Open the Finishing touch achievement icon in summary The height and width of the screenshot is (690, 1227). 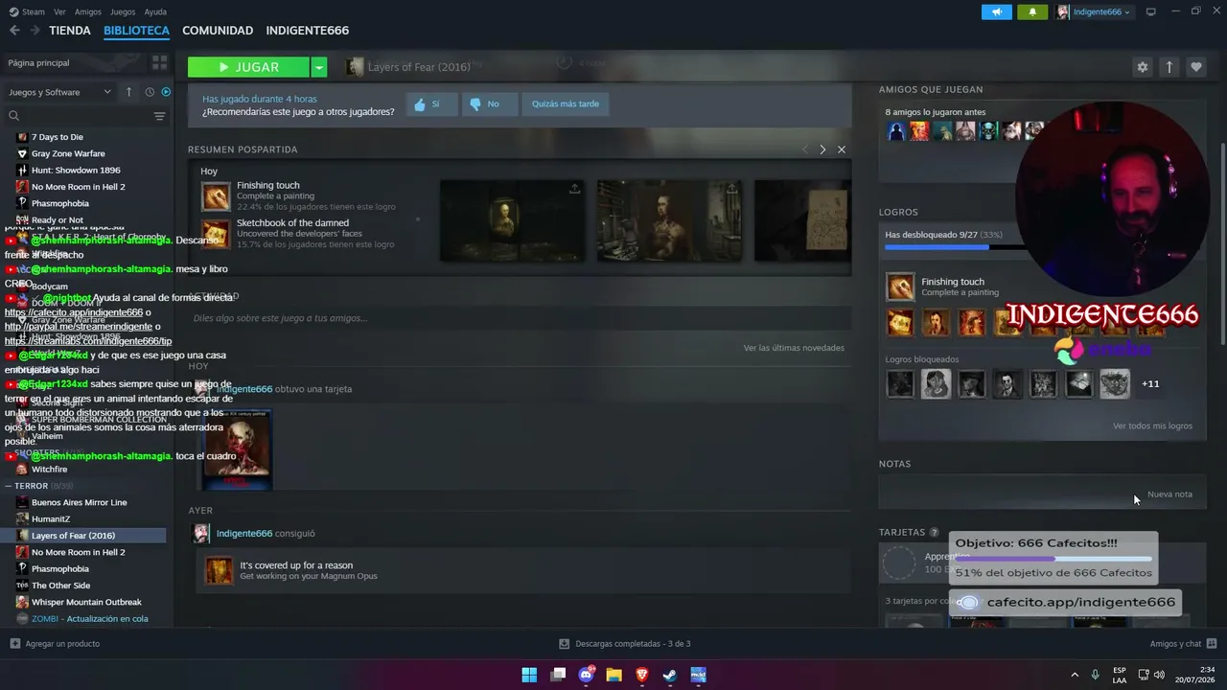tap(216, 195)
